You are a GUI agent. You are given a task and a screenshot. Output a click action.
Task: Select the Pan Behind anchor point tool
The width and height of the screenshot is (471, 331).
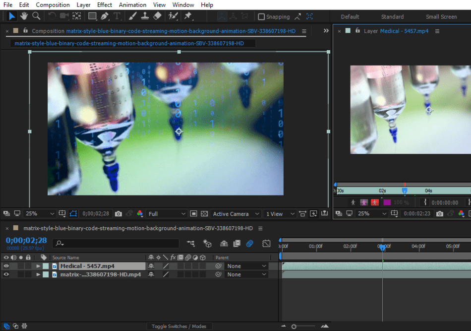tap(77, 16)
